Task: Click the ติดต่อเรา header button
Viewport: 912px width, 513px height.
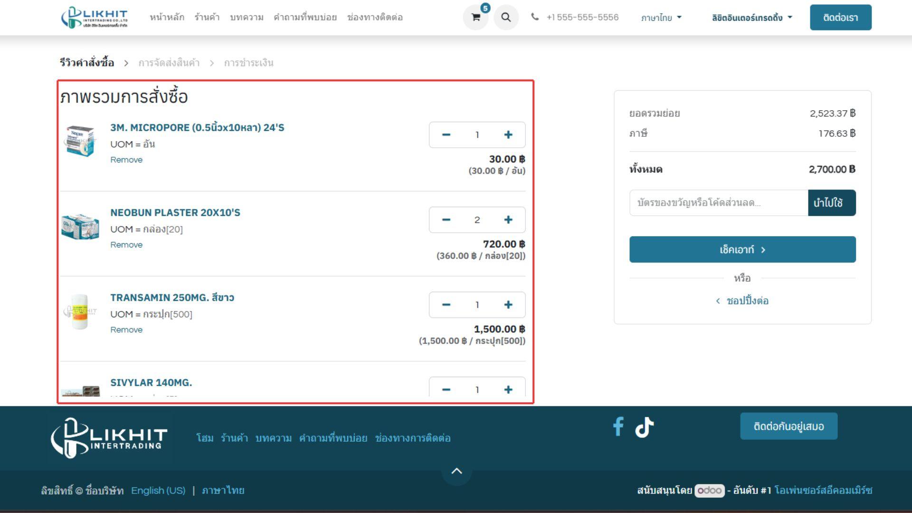Action: (840, 18)
